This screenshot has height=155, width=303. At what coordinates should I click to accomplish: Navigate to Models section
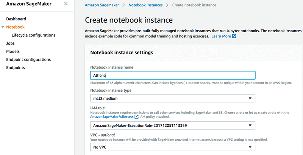[x=13, y=51]
